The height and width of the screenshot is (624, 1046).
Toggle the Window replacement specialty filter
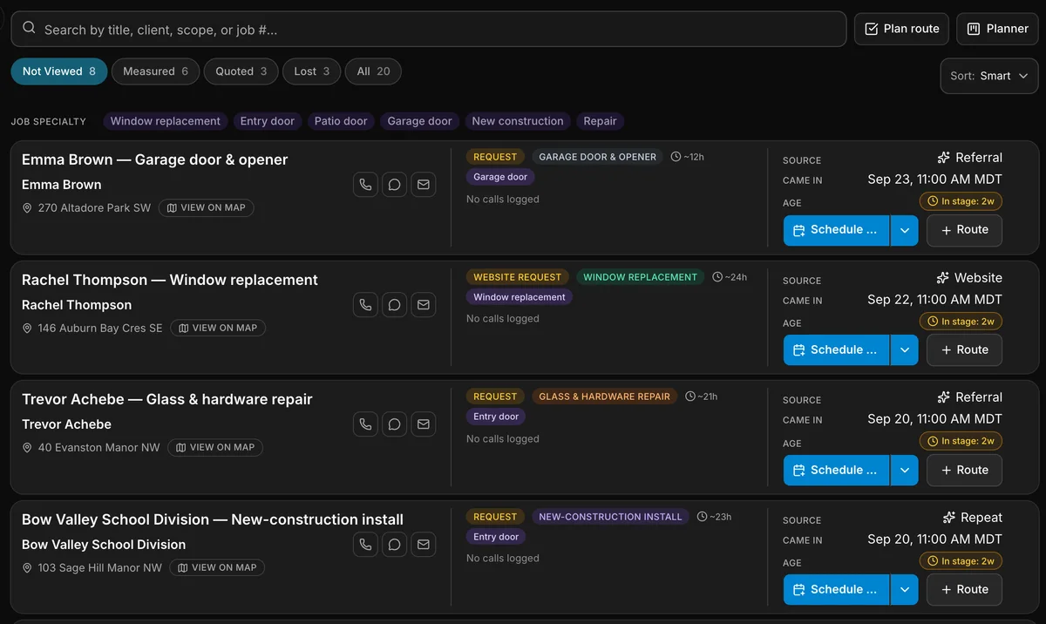[x=166, y=121]
